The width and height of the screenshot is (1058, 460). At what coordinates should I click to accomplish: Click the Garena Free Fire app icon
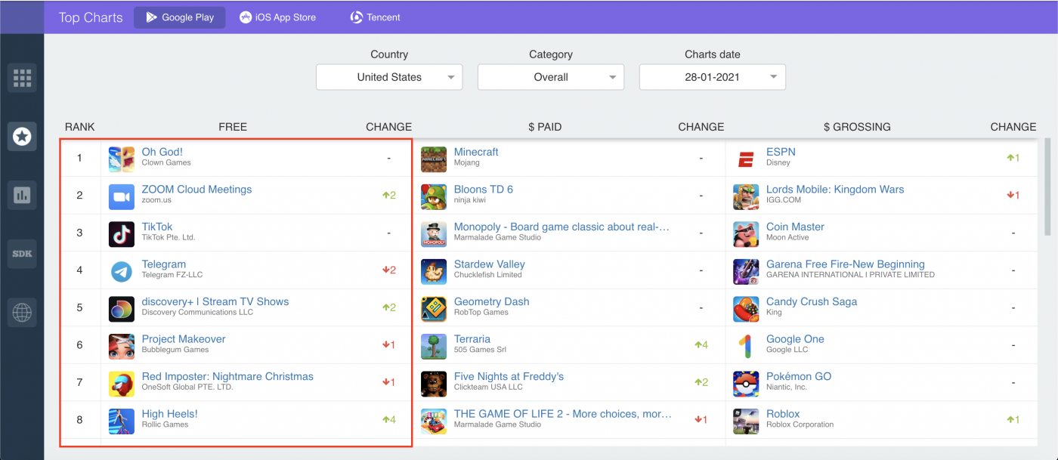pos(746,271)
